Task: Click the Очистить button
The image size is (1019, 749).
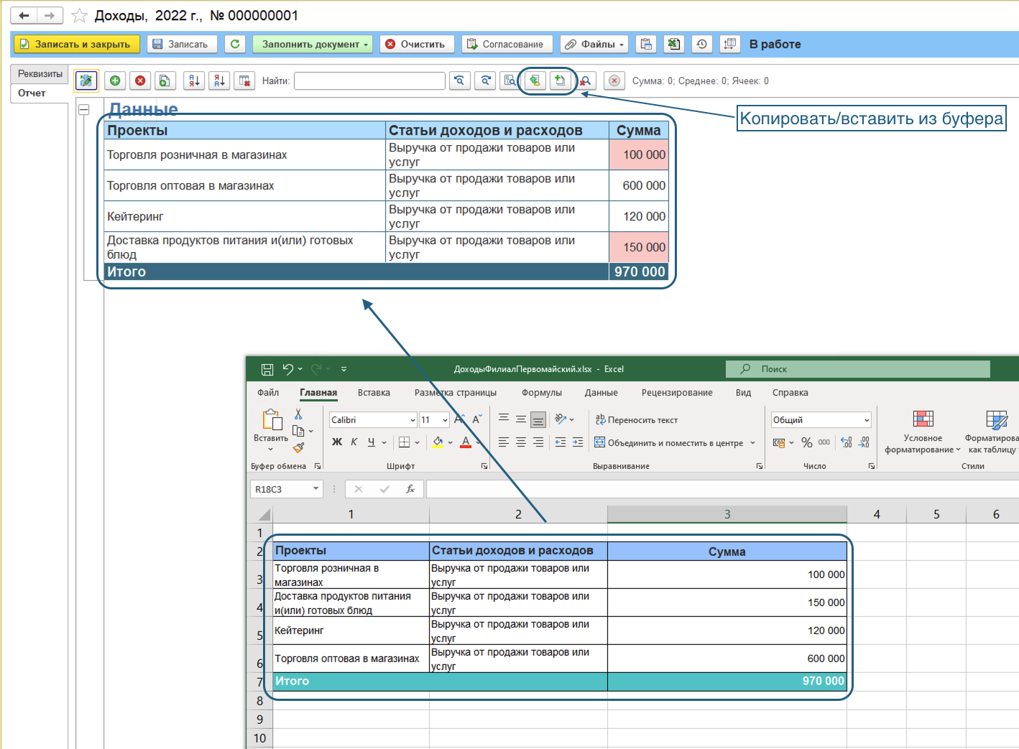Action: 417,44
